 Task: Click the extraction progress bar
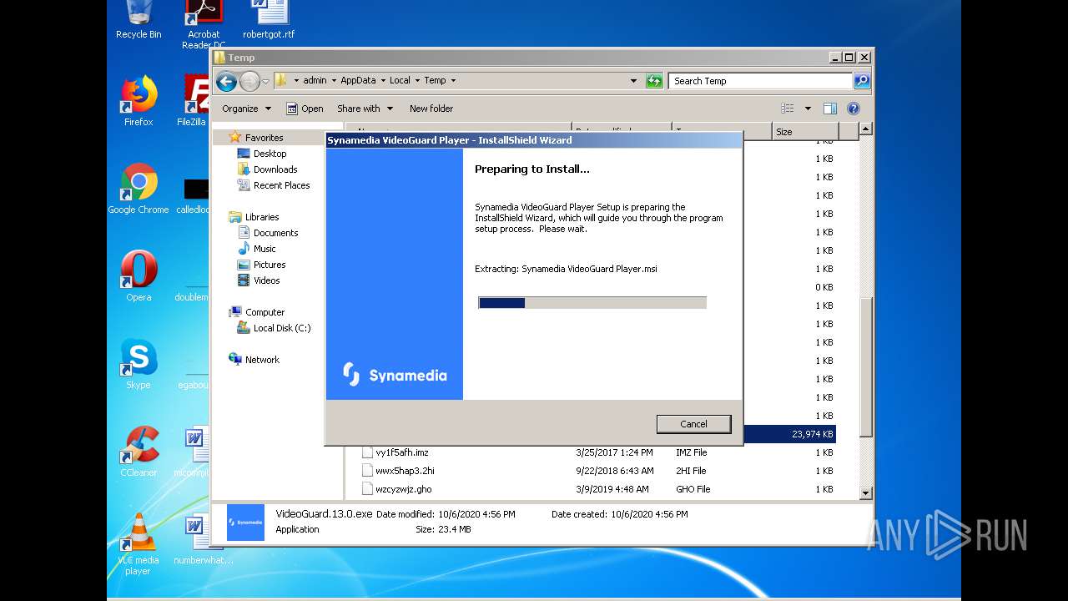tap(592, 303)
